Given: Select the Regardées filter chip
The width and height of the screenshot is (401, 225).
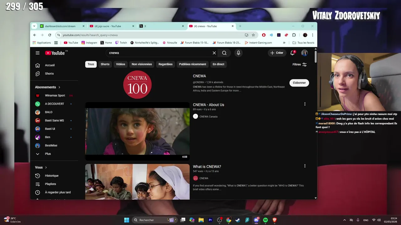Looking at the screenshot, I should [165, 64].
